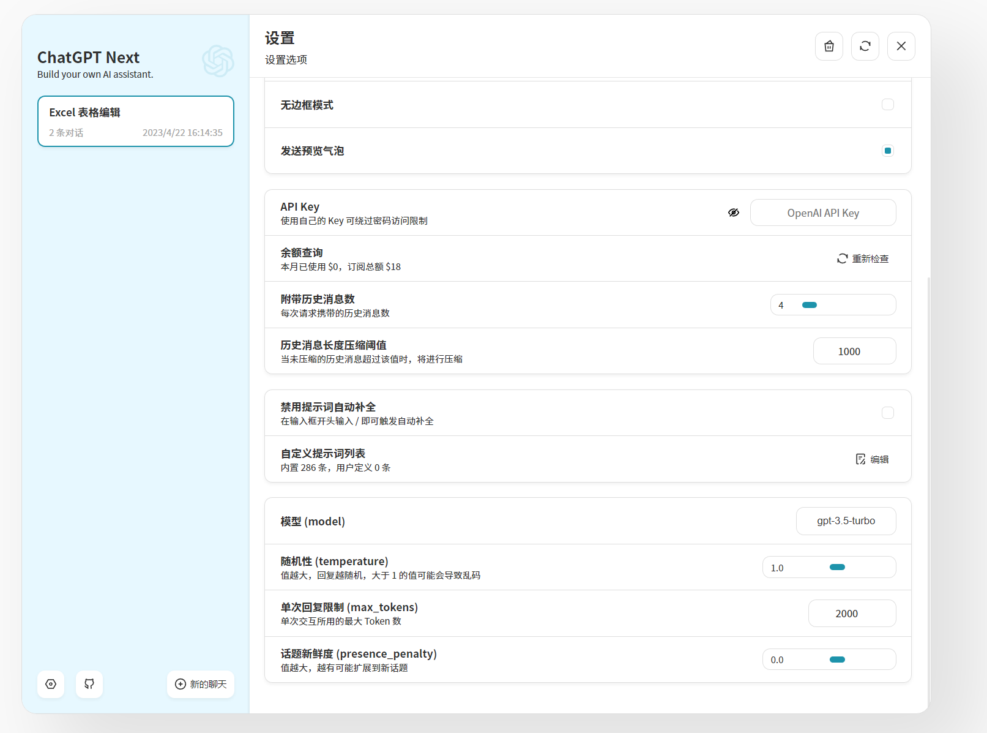Viewport: 987px width, 733px height.
Task: Enable 禁用提示词自动补全 checkbox
Action: click(x=888, y=413)
